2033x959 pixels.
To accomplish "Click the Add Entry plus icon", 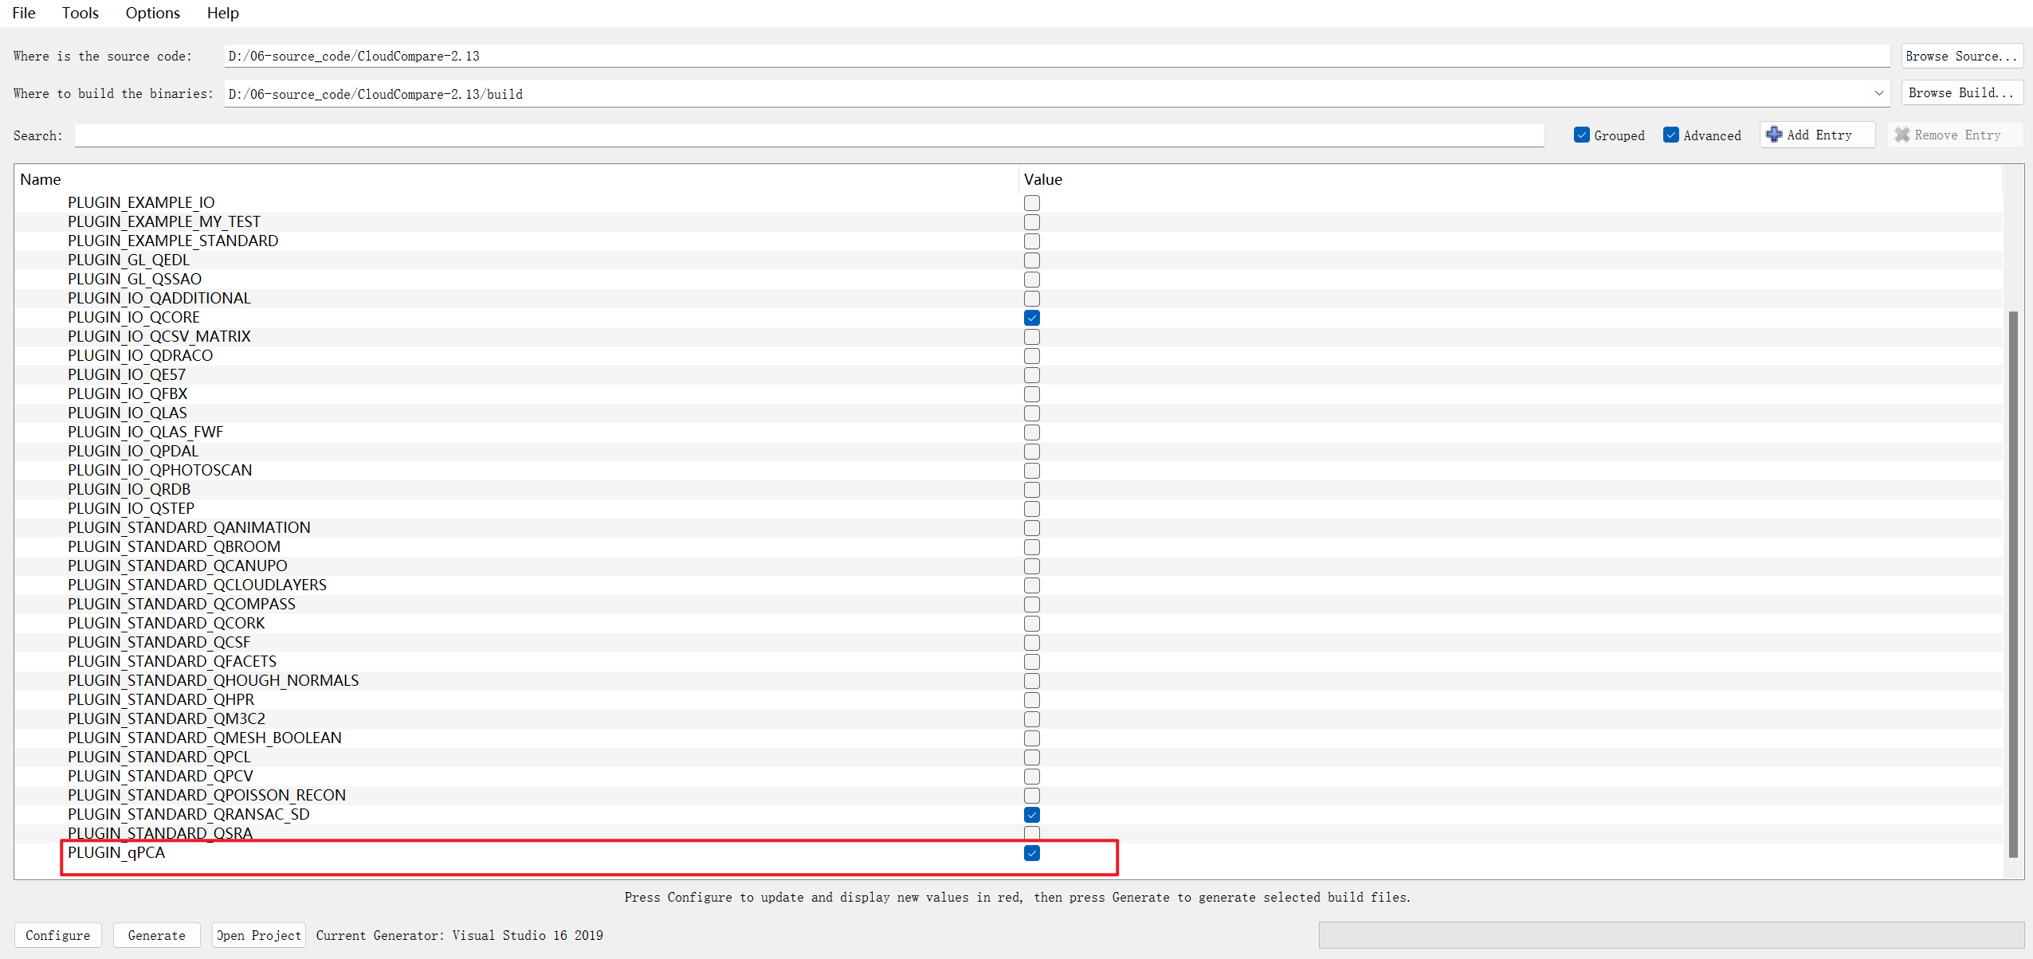I will pos(1774,135).
